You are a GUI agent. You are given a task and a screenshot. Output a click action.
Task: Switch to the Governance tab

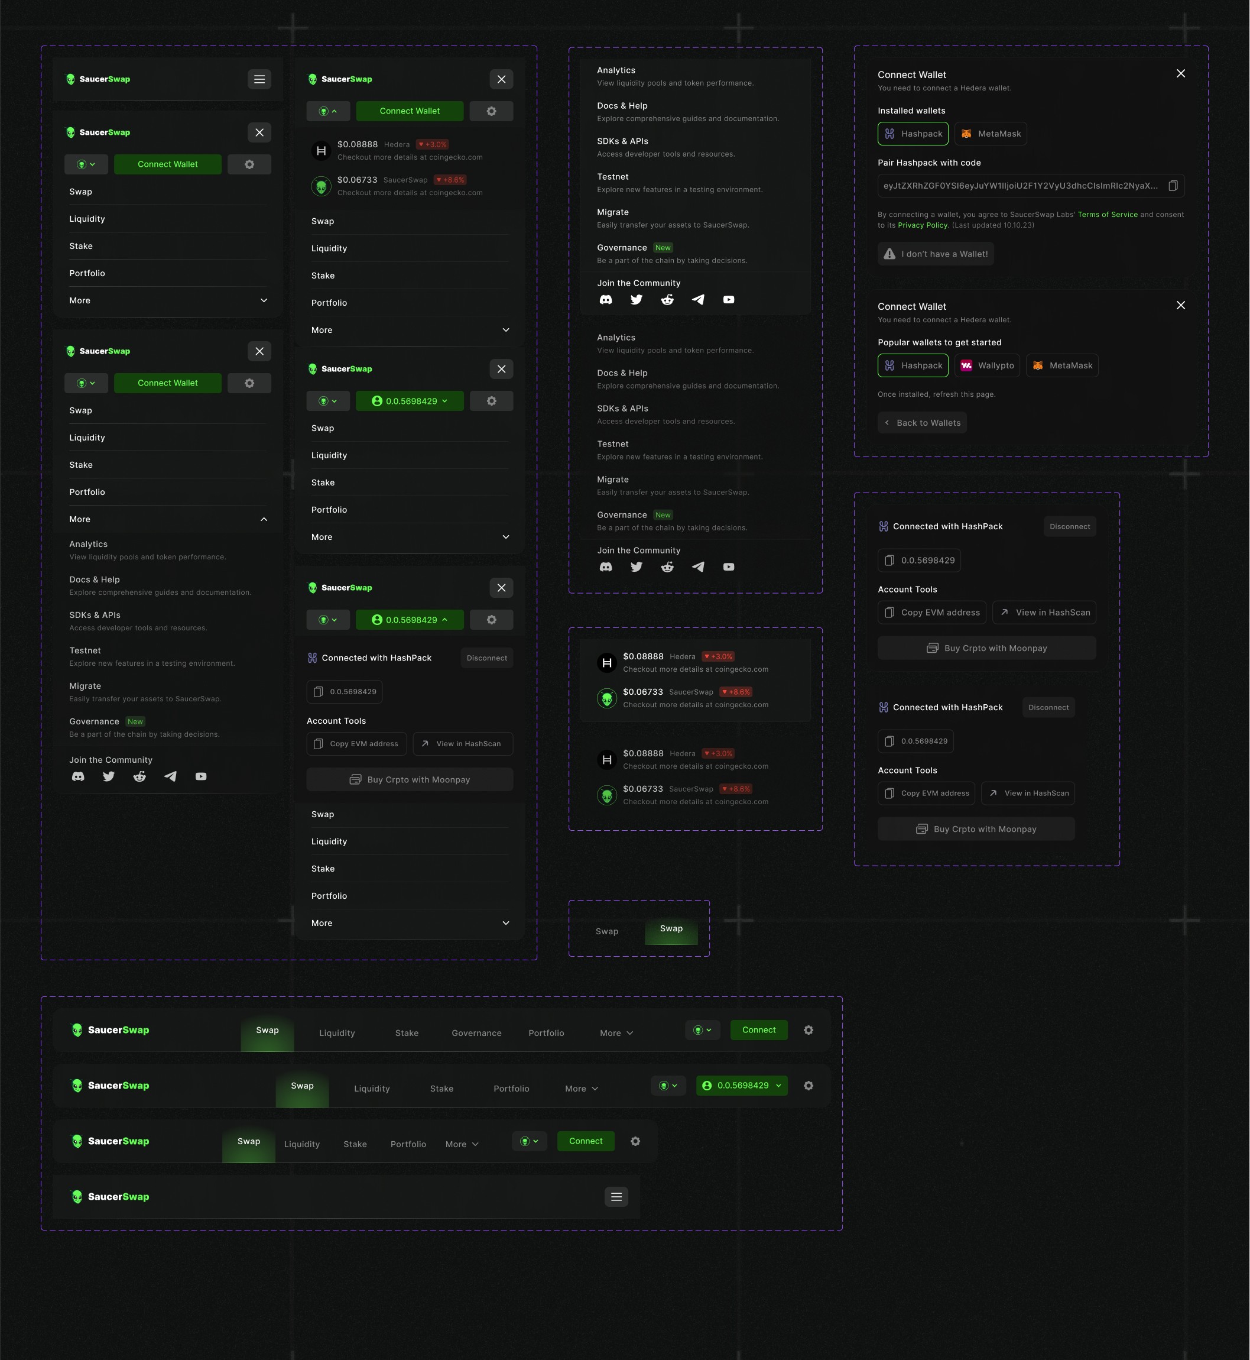coord(477,1033)
